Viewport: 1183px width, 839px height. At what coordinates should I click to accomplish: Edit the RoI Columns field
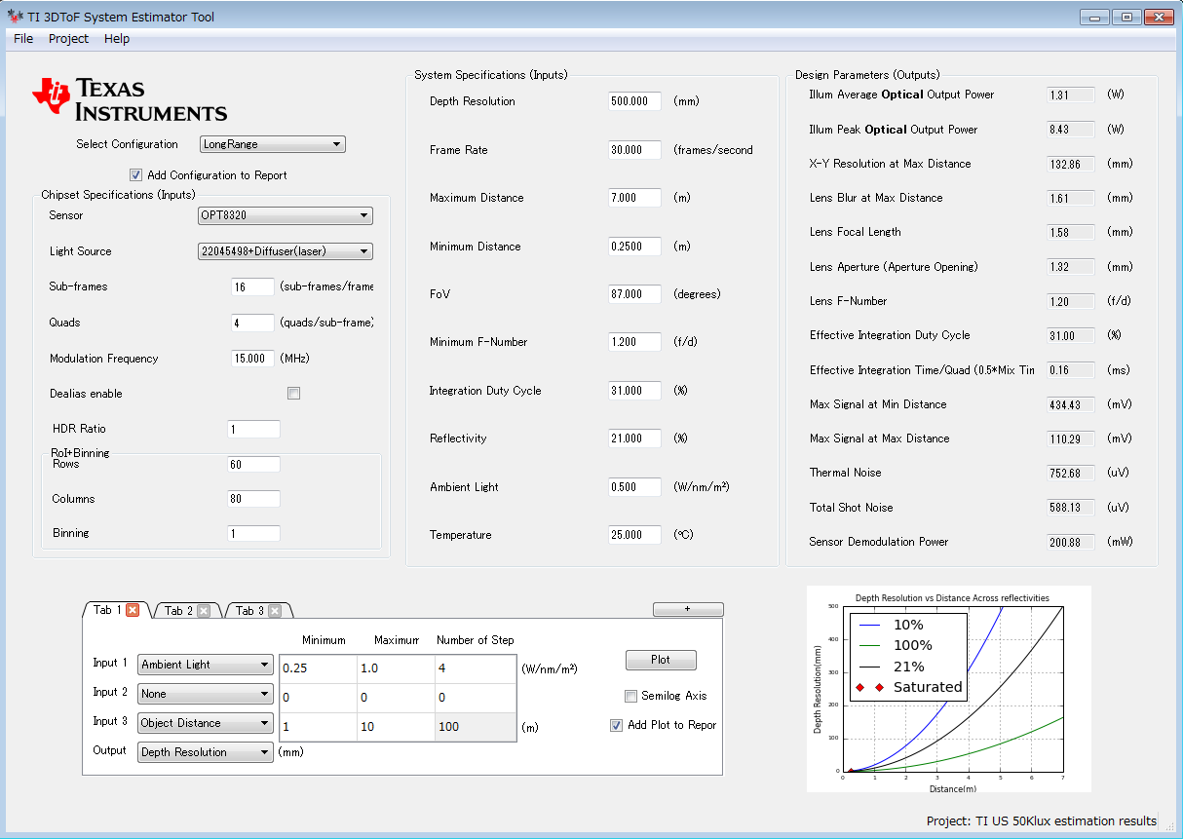253,499
